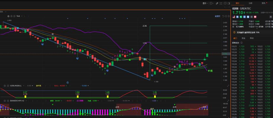The height and width of the screenshot is (118, 273).
Task: Click the third blue stock tag icon
Action: (244, 17)
